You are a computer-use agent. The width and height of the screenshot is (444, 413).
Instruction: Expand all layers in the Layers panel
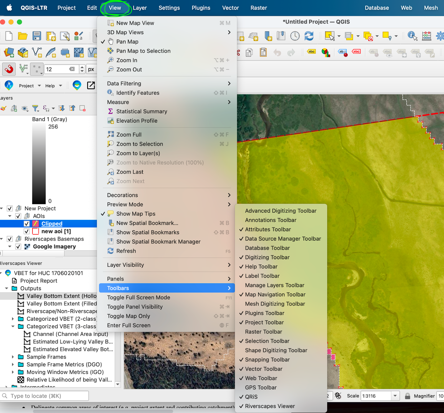tap(62, 108)
